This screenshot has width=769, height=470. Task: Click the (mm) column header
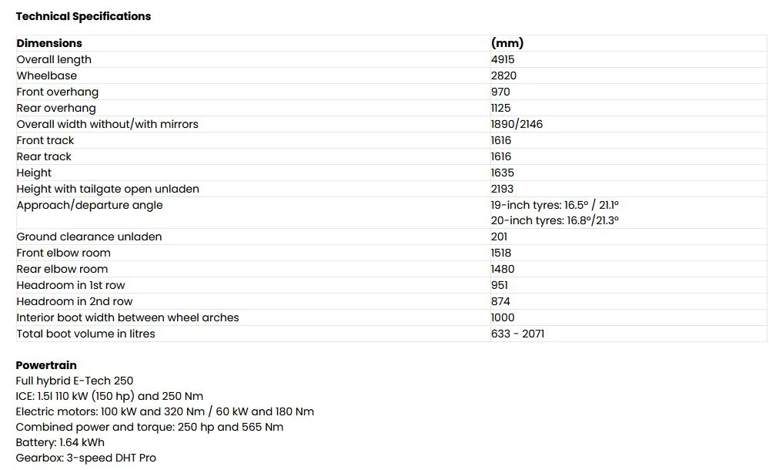[x=507, y=43]
